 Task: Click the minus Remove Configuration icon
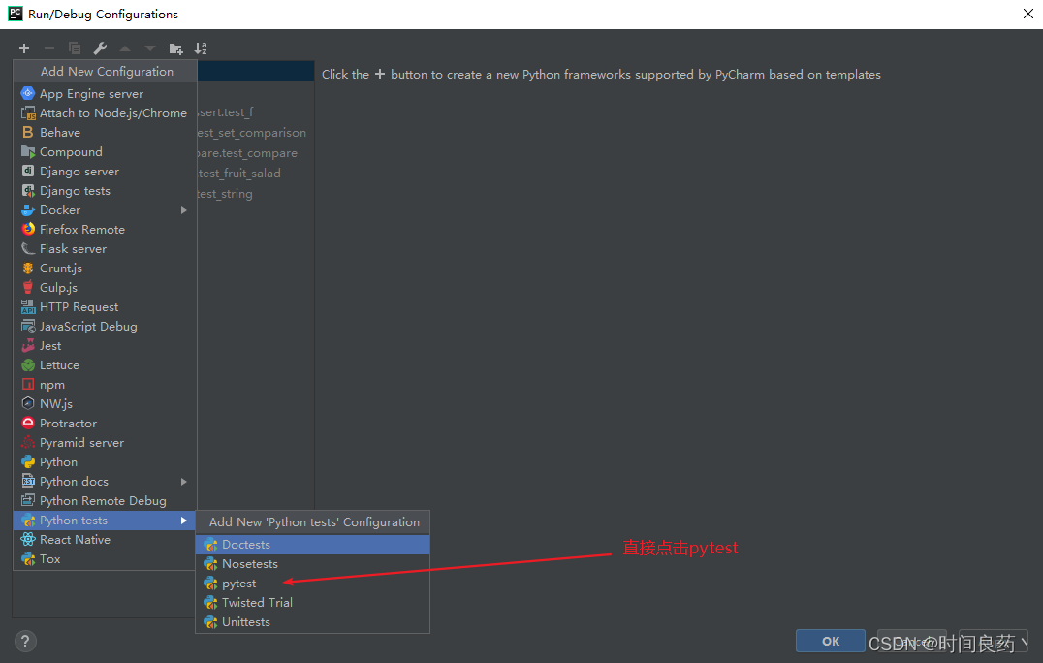pos(49,48)
